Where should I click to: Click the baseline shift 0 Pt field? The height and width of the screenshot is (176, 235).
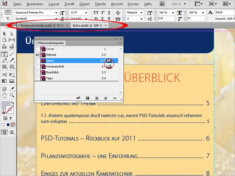click(166, 18)
